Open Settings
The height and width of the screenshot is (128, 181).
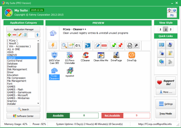point(166,104)
